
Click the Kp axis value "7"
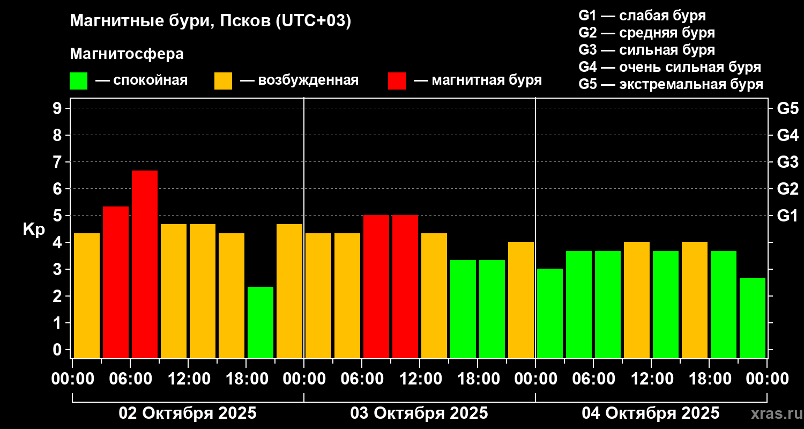click(x=58, y=162)
